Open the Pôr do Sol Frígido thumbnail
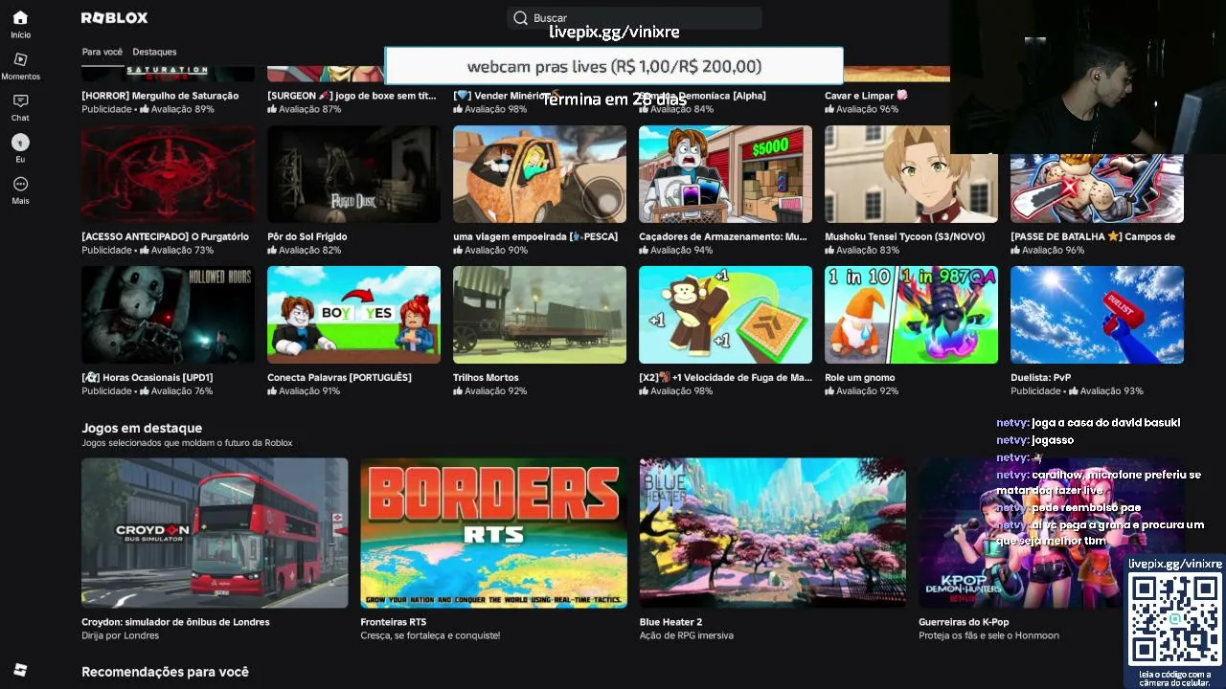The height and width of the screenshot is (689, 1226). pyautogui.click(x=353, y=174)
